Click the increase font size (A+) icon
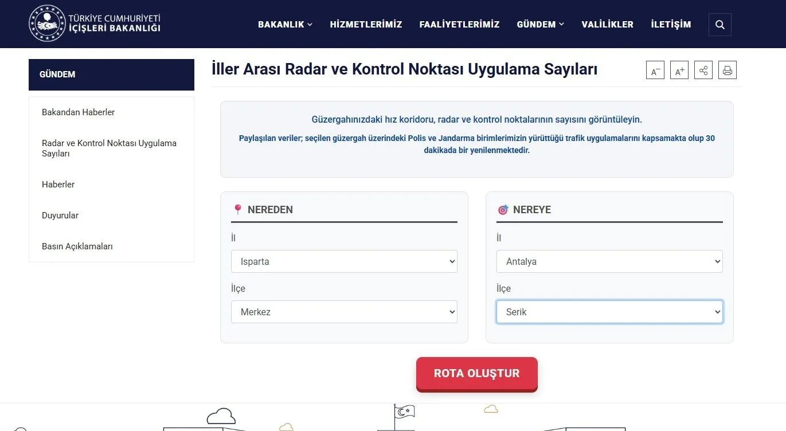This screenshot has width=786, height=431. pyautogui.click(x=679, y=70)
